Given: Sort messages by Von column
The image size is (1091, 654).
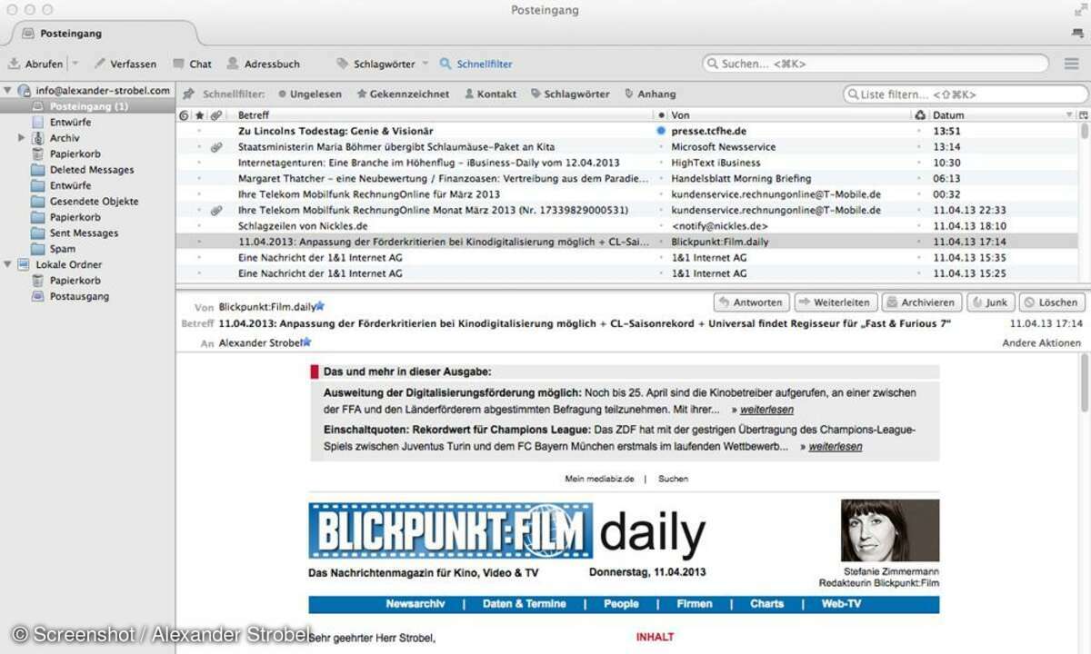Looking at the screenshot, I should 789,115.
